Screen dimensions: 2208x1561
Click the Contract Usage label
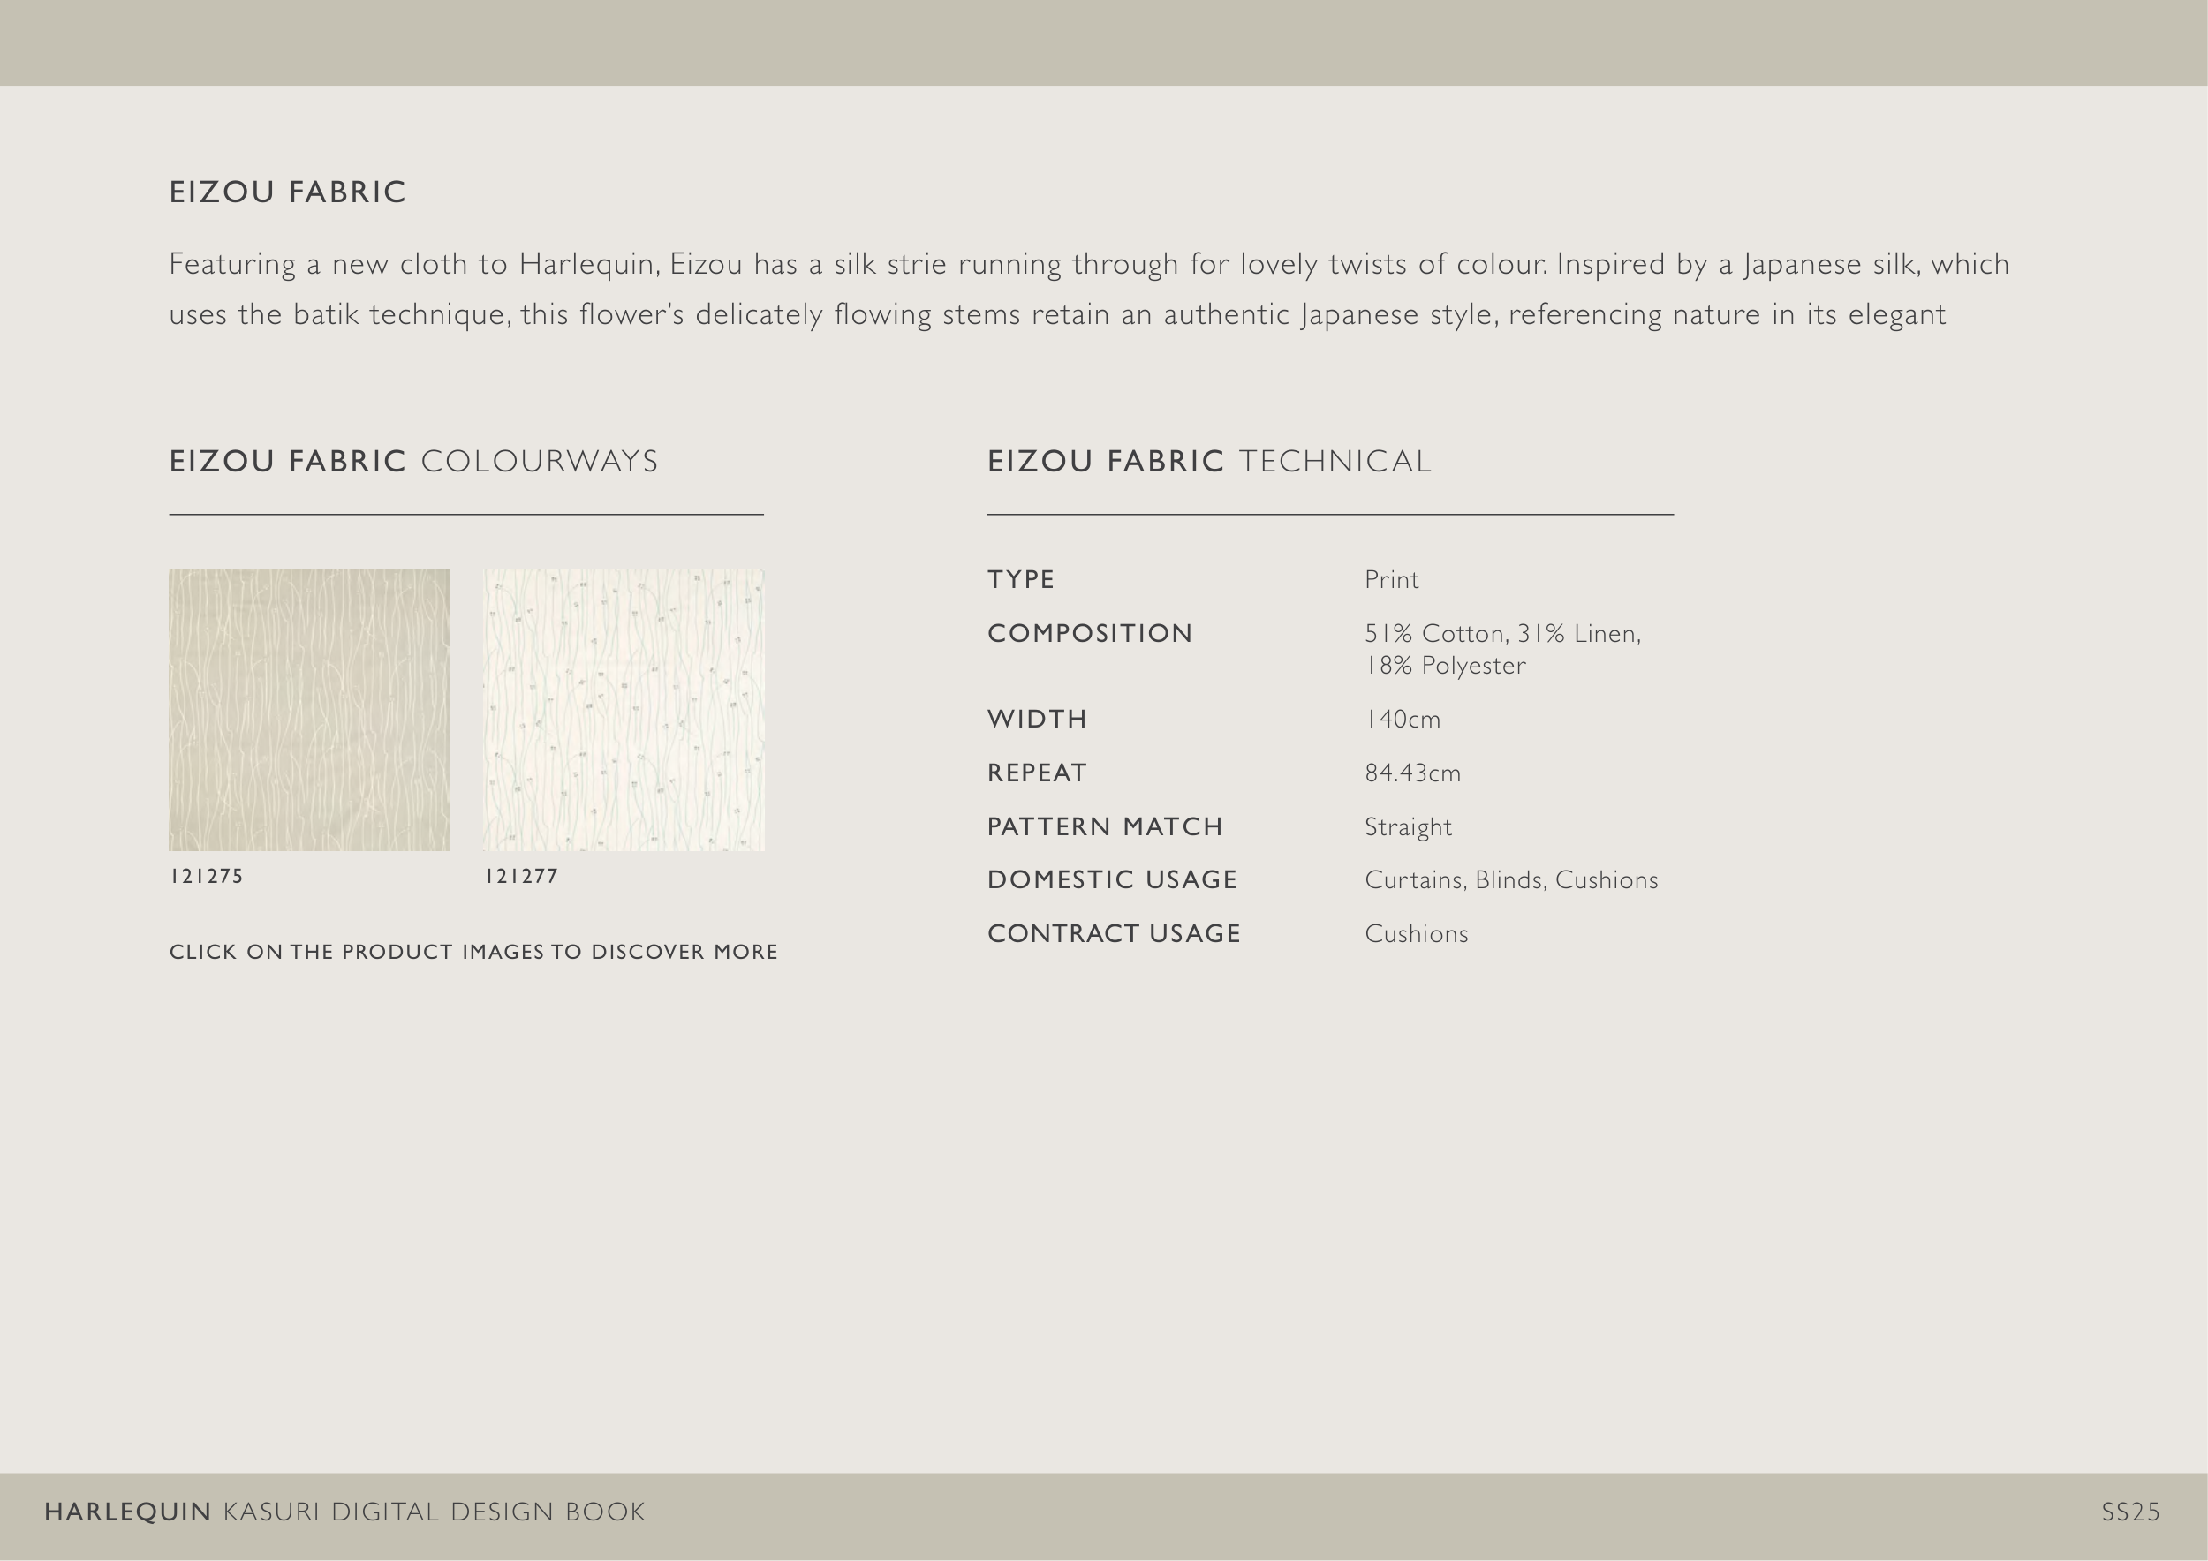point(1114,933)
